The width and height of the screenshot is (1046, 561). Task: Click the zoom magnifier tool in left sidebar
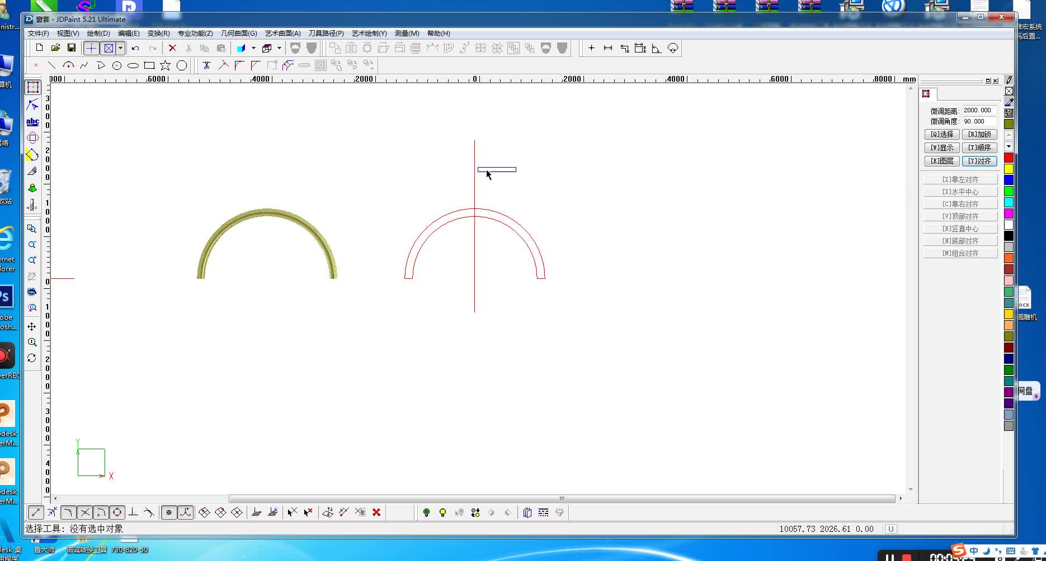pos(32,342)
